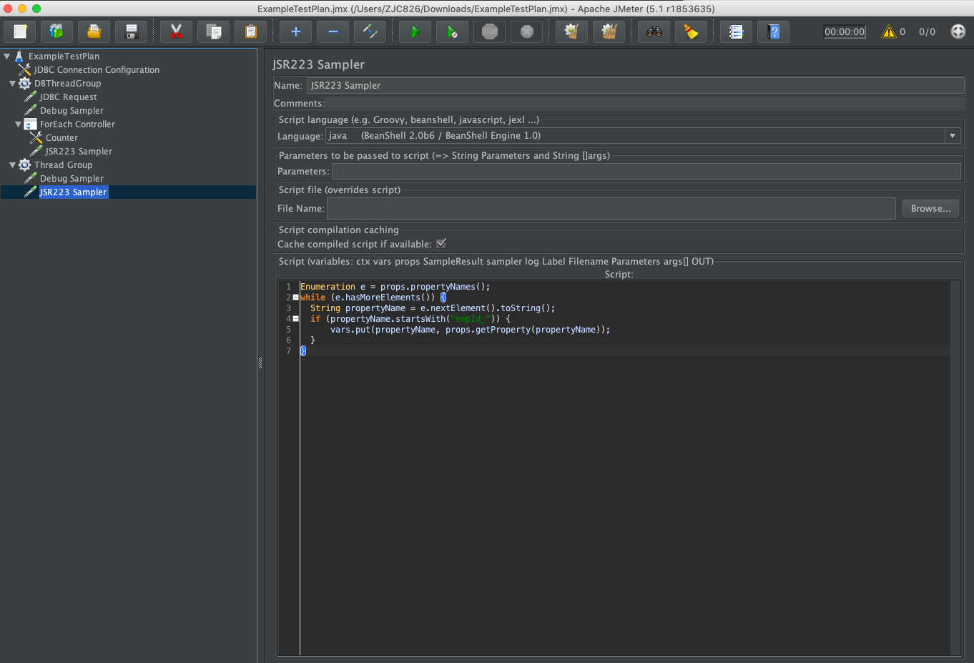The width and height of the screenshot is (974, 663).
Task: Click the Open file folder icon
Action: pos(94,31)
